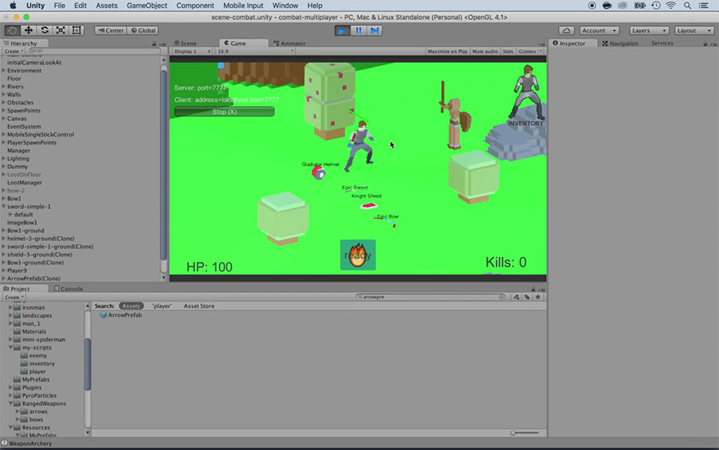
Task: Open the INVENTORY in game view
Action: pos(525,123)
